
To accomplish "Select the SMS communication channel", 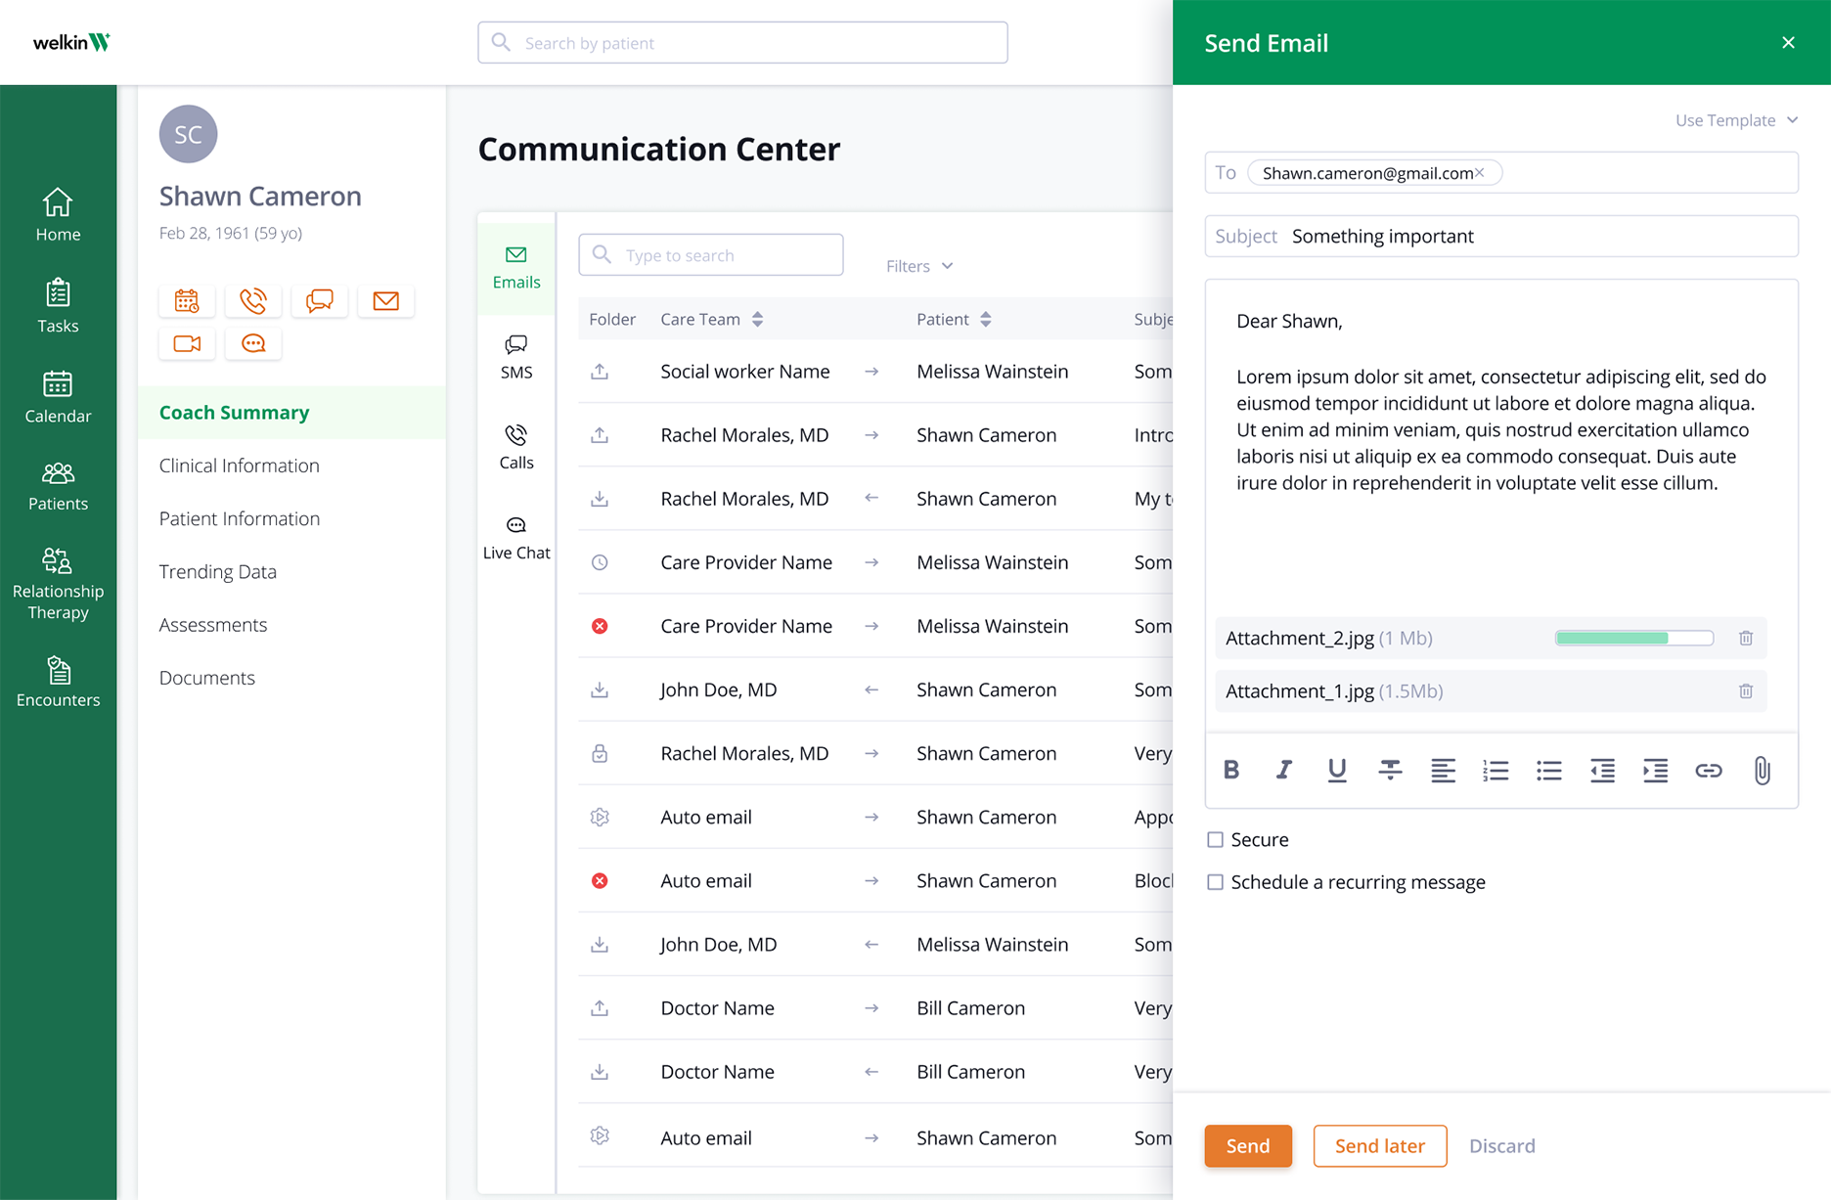I will click(515, 355).
